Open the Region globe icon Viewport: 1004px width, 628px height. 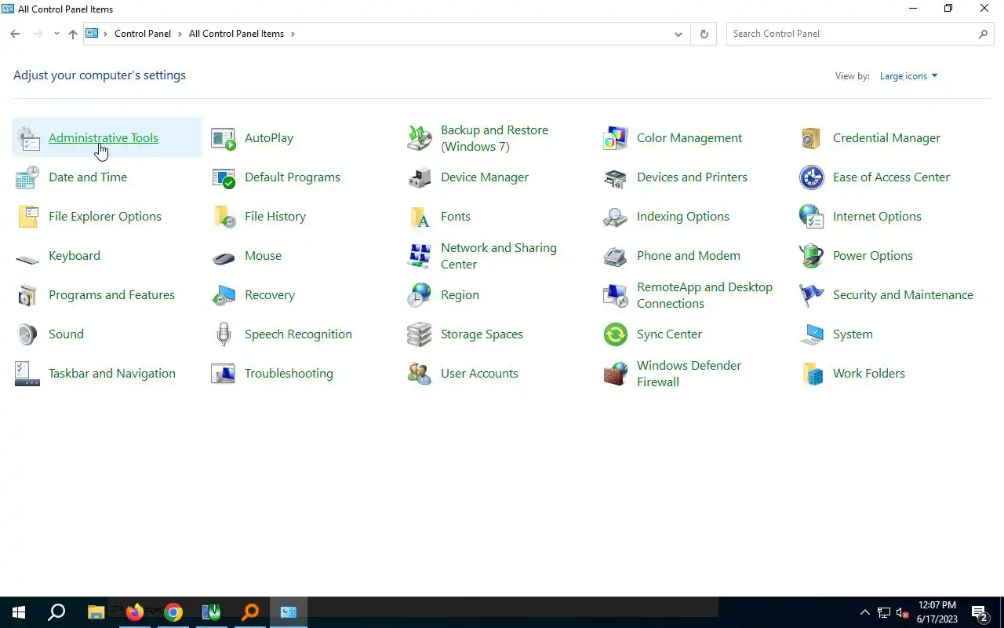click(420, 295)
